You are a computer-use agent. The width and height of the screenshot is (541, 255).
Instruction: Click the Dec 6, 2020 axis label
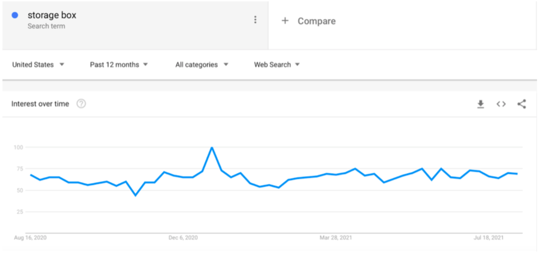click(183, 238)
